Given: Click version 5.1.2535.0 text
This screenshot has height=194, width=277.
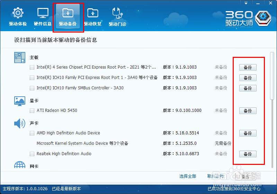Looking at the screenshot, I should (186, 143).
